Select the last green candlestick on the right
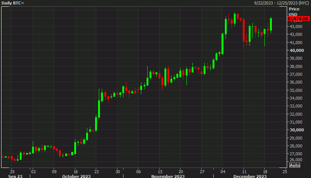 click(x=271, y=24)
